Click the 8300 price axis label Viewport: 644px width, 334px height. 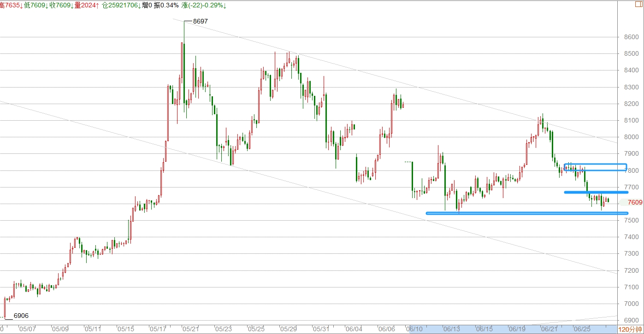click(632, 87)
